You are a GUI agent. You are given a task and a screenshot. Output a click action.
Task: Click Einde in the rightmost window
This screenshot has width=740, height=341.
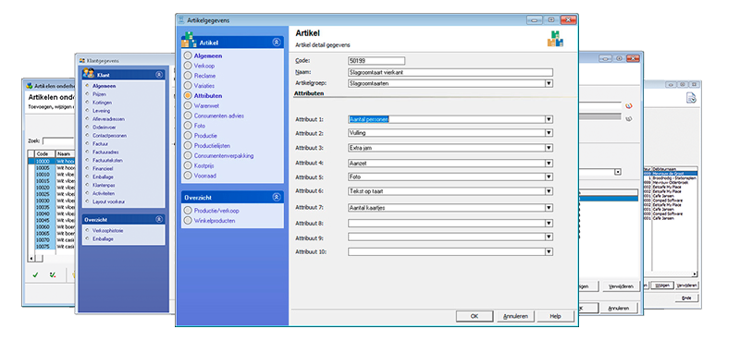pyautogui.click(x=686, y=298)
